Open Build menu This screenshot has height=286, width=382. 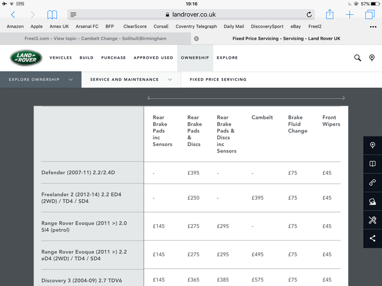pyautogui.click(x=87, y=58)
